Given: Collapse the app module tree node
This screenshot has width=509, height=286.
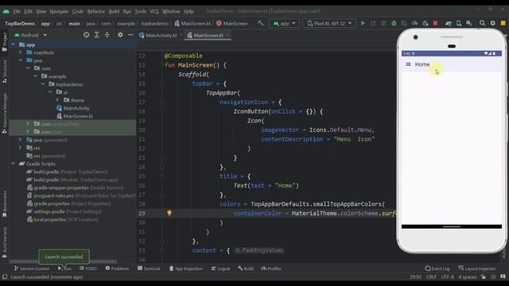Looking at the screenshot, I should tap(14, 44).
